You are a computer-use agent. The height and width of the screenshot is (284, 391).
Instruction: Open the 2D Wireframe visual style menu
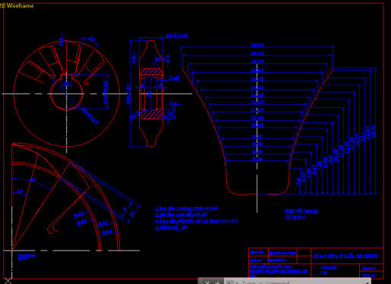(x=17, y=5)
